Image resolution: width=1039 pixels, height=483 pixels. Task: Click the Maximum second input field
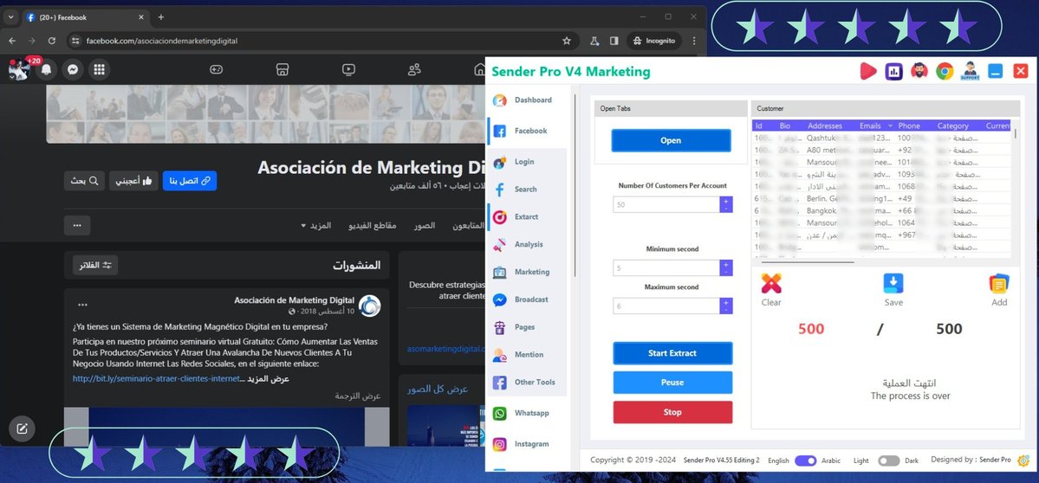point(666,306)
